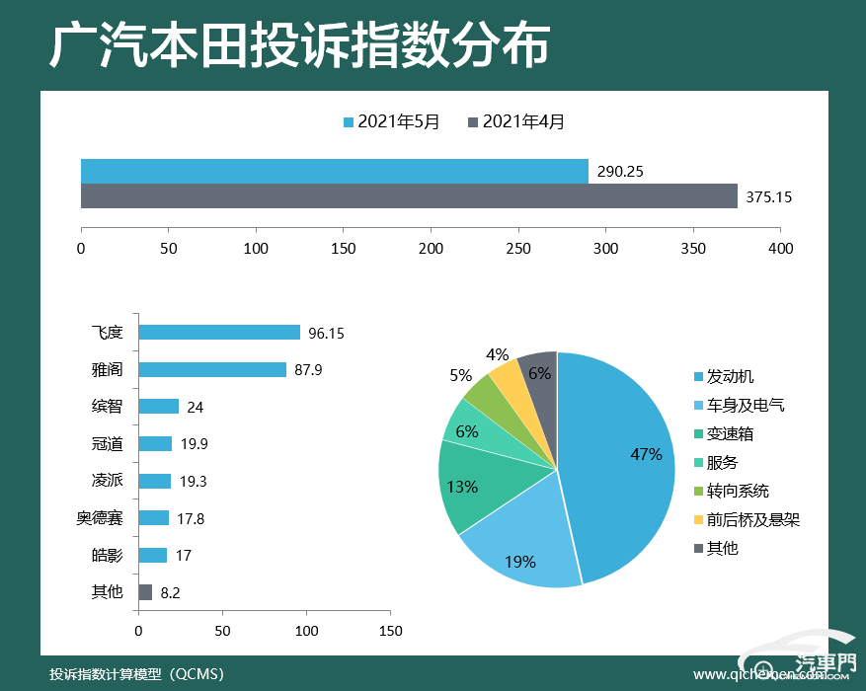The image size is (866, 691).
Task: Click the 47% engine pie slice
Action: pyautogui.click(x=618, y=469)
